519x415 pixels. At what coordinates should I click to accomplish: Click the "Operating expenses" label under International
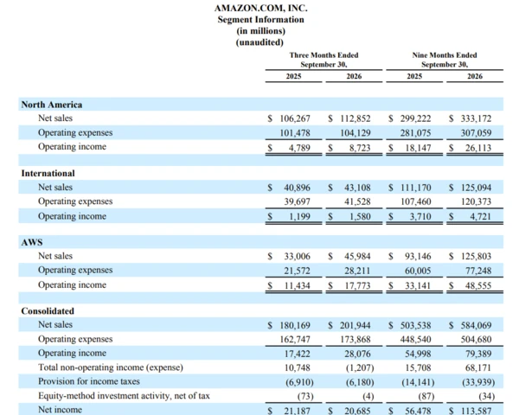[x=75, y=201]
